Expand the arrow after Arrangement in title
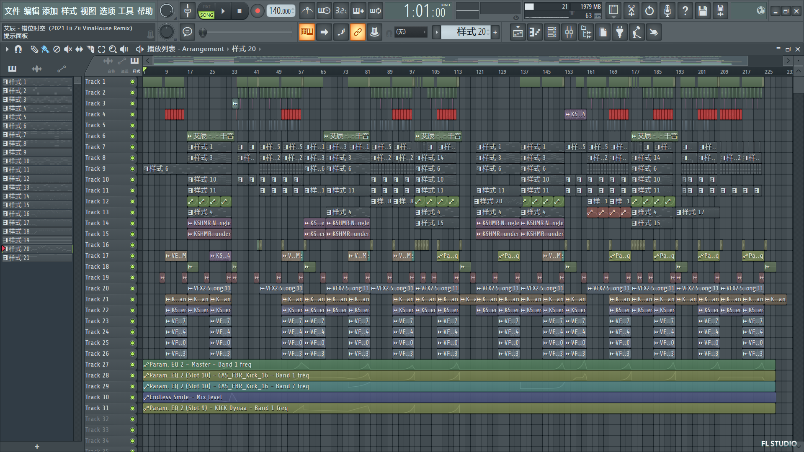Viewport: 804px width, 452px height. point(228,49)
